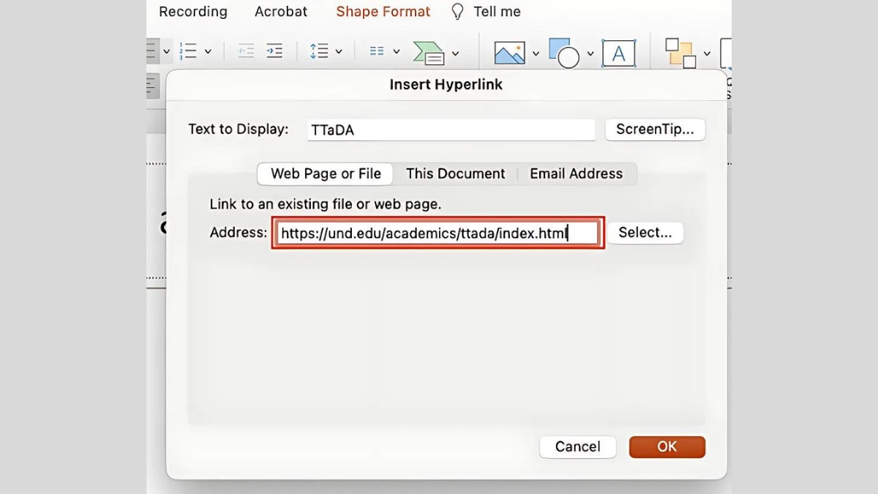Screen dimensions: 878x494
Task: Open the SmartArt conversion dropdown arrow
Action: coord(455,53)
